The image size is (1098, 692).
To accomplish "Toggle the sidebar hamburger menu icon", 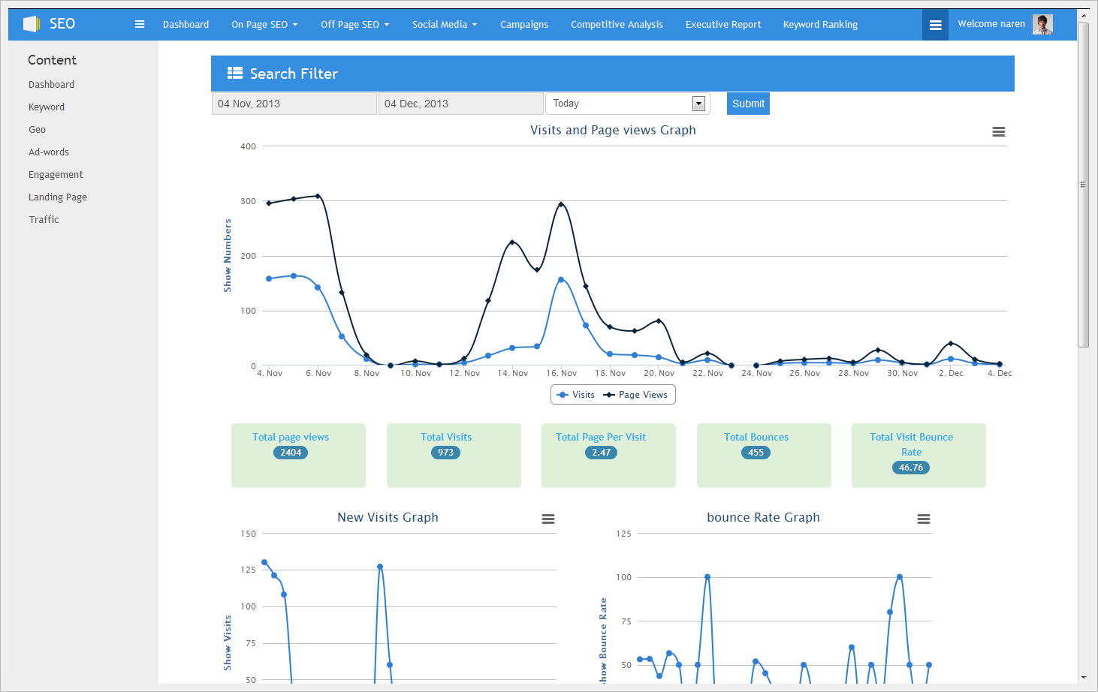I will pyautogui.click(x=140, y=24).
